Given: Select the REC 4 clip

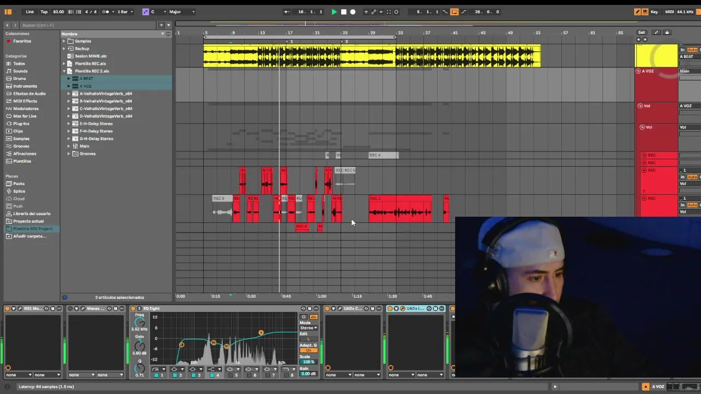Looking at the screenshot, I should point(383,155).
